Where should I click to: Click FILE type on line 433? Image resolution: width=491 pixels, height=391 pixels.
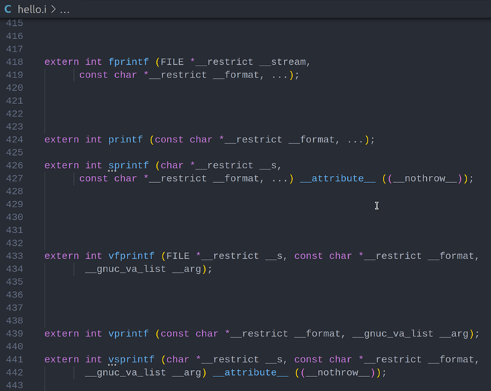coord(178,256)
